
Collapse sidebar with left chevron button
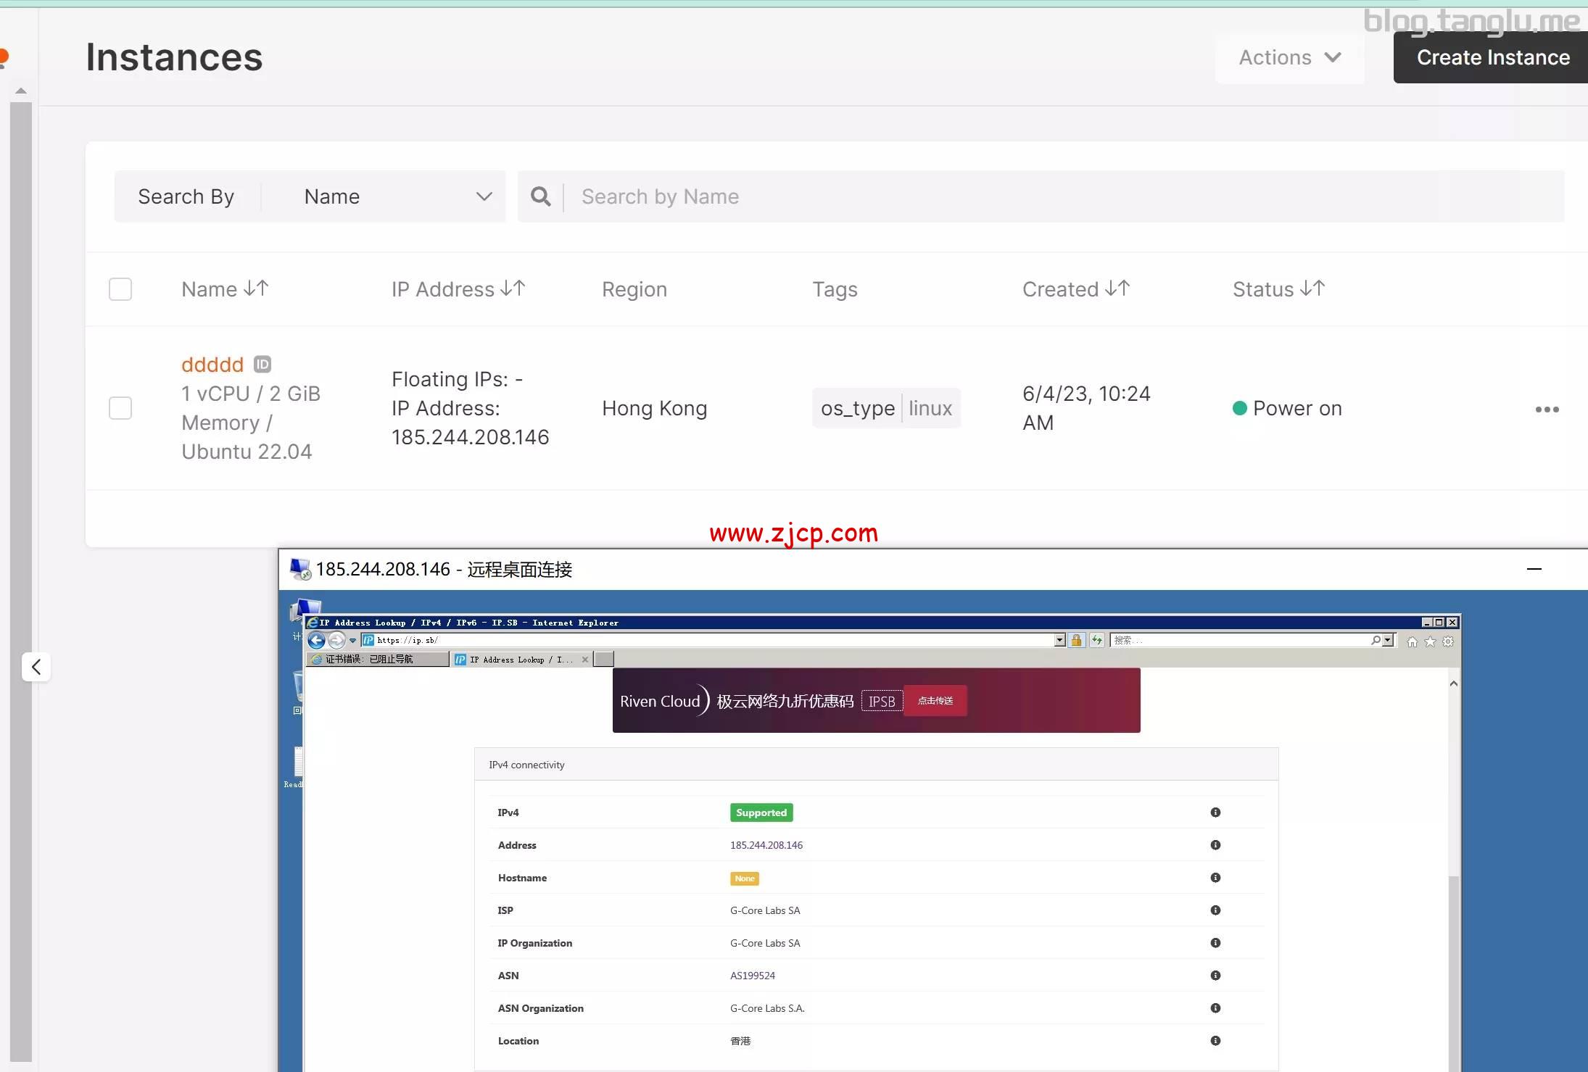pos(36,667)
